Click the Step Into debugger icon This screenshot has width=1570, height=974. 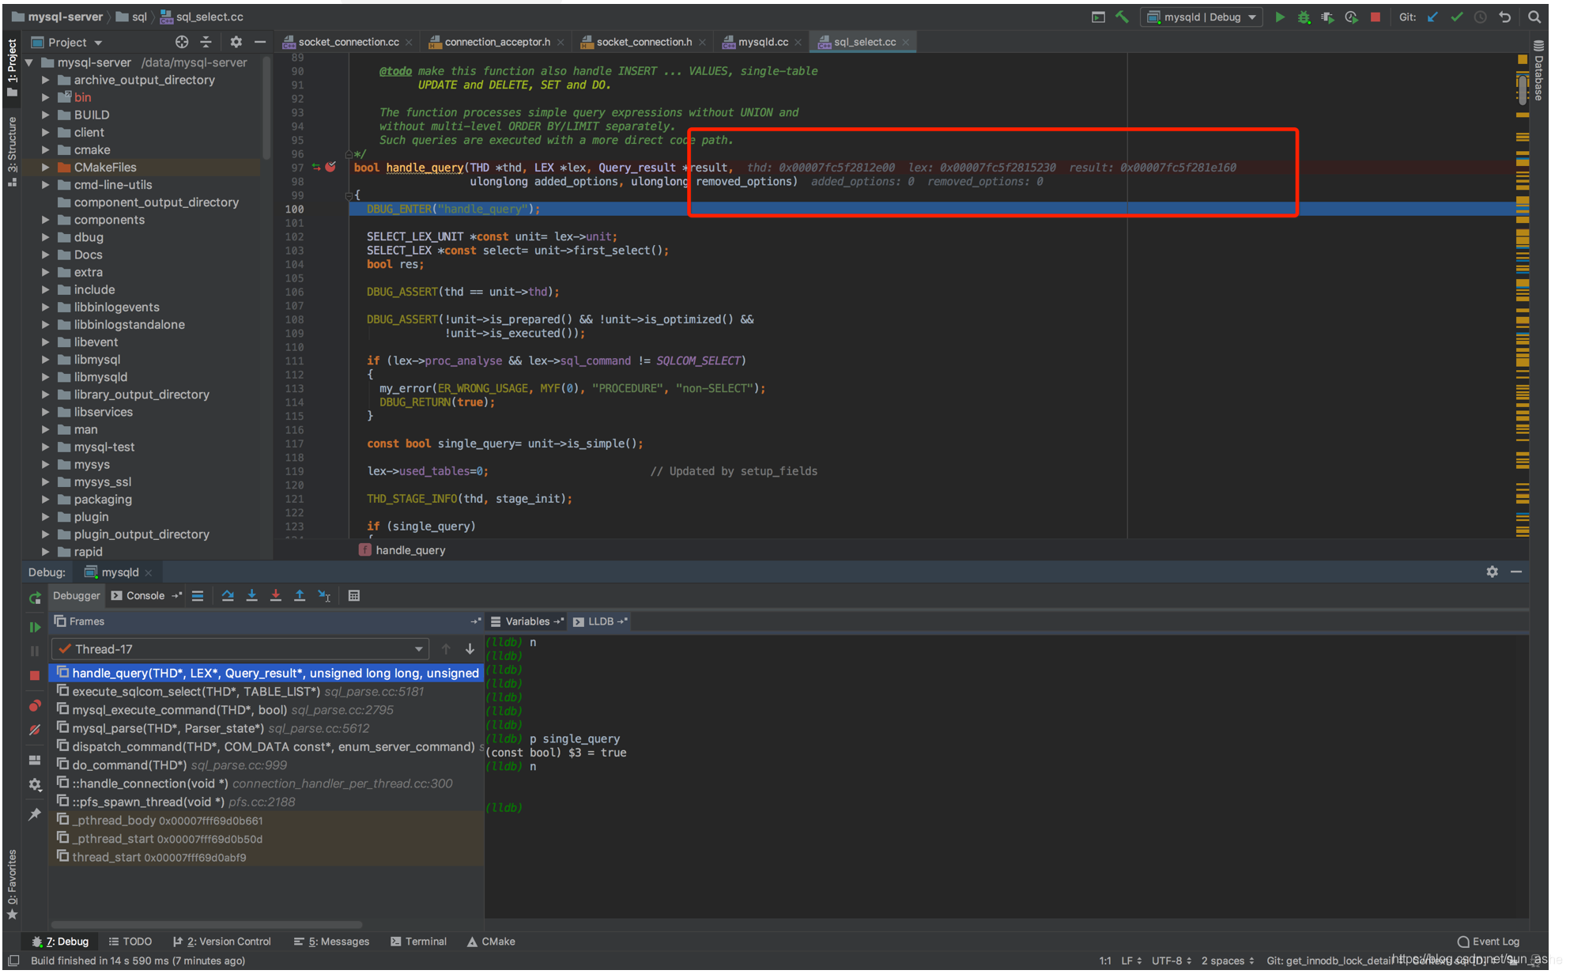click(x=251, y=596)
